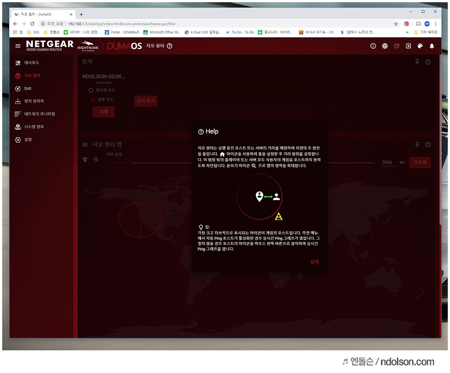Open QoS in the sidebar
The image size is (450, 373).
23,88
